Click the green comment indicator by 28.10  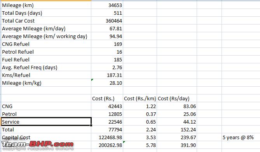92,80
